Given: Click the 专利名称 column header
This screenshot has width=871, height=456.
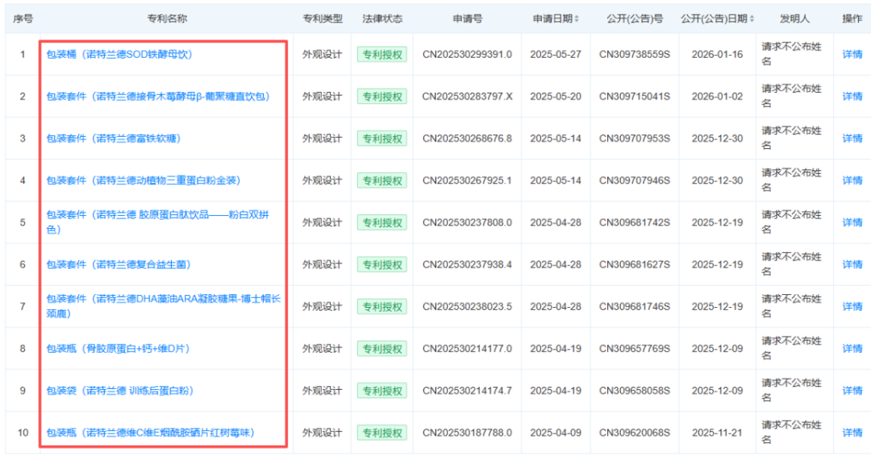Looking at the screenshot, I should pos(167,19).
